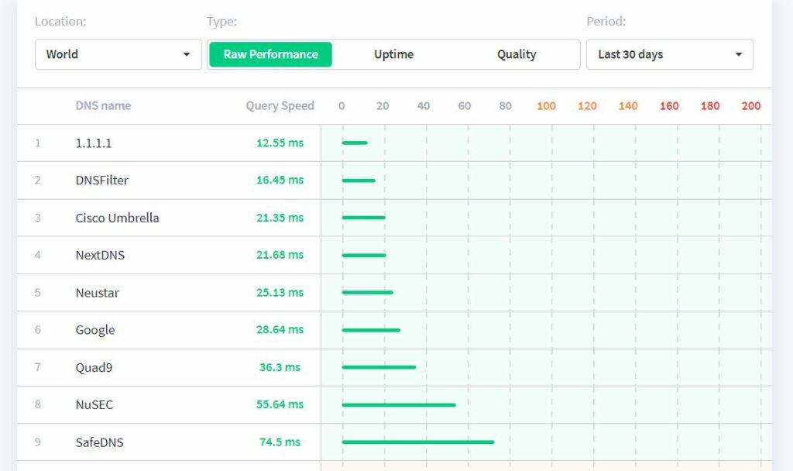The width and height of the screenshot is (793, 471).
Task: Select the Cisco Umbrella row
Action: pos(117,218)
